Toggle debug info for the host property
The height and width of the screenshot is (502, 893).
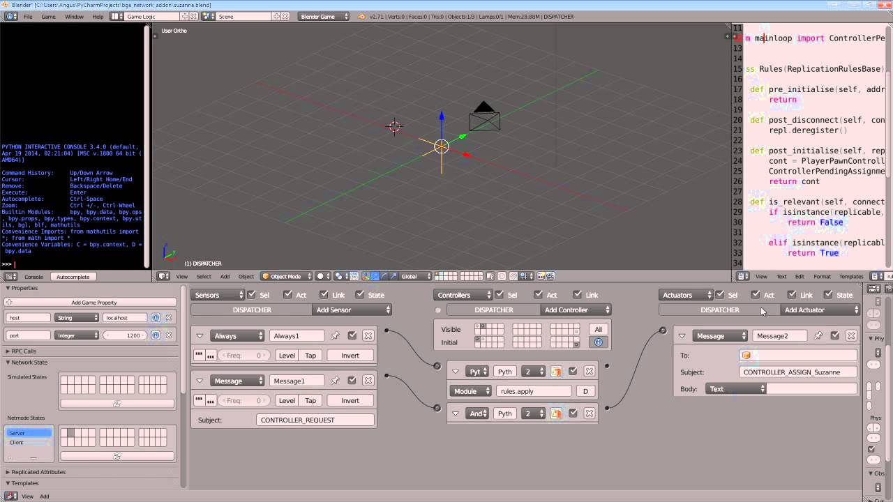click(156, 317)
